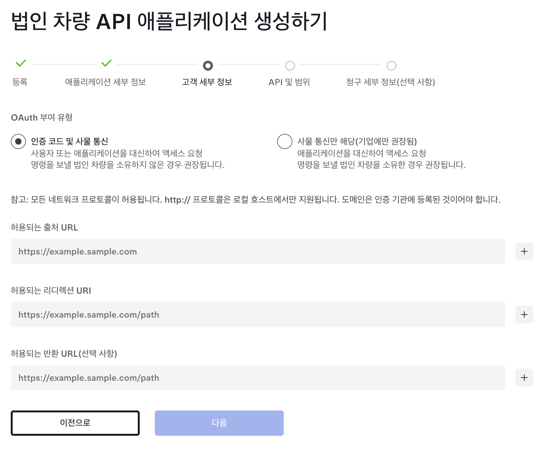Image resolution: width=548 pixels, height=449 pixels.
Task: Add another 허용되는 출처 URL with plus icon
Action: click(524, 251)
